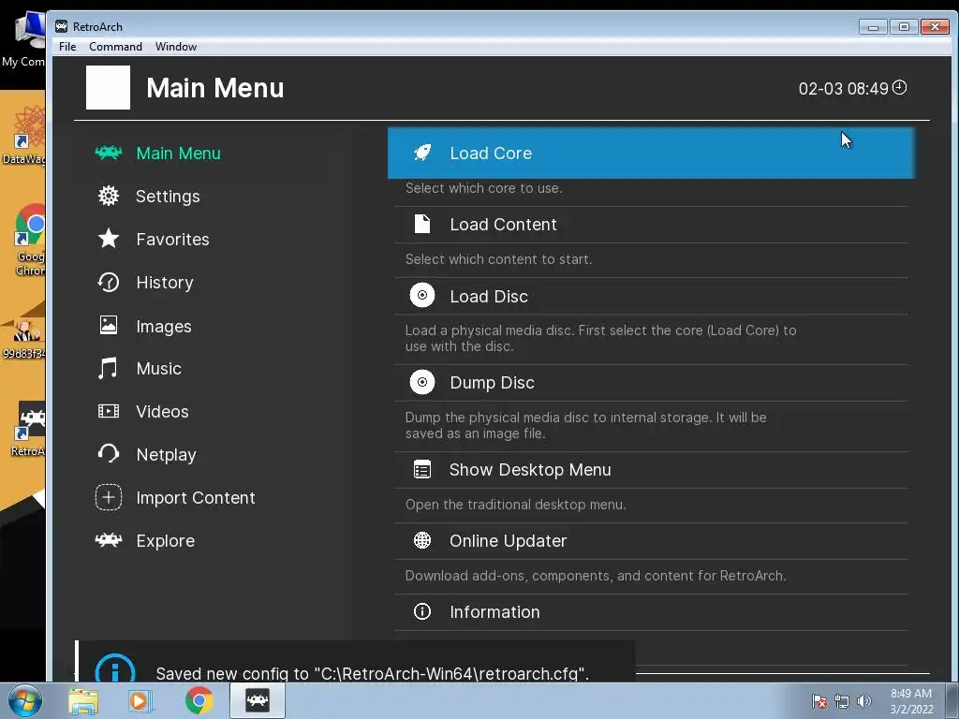Click the History clock icon
The height and width of the screenshot is (719, 959).
tap(109, 282)
